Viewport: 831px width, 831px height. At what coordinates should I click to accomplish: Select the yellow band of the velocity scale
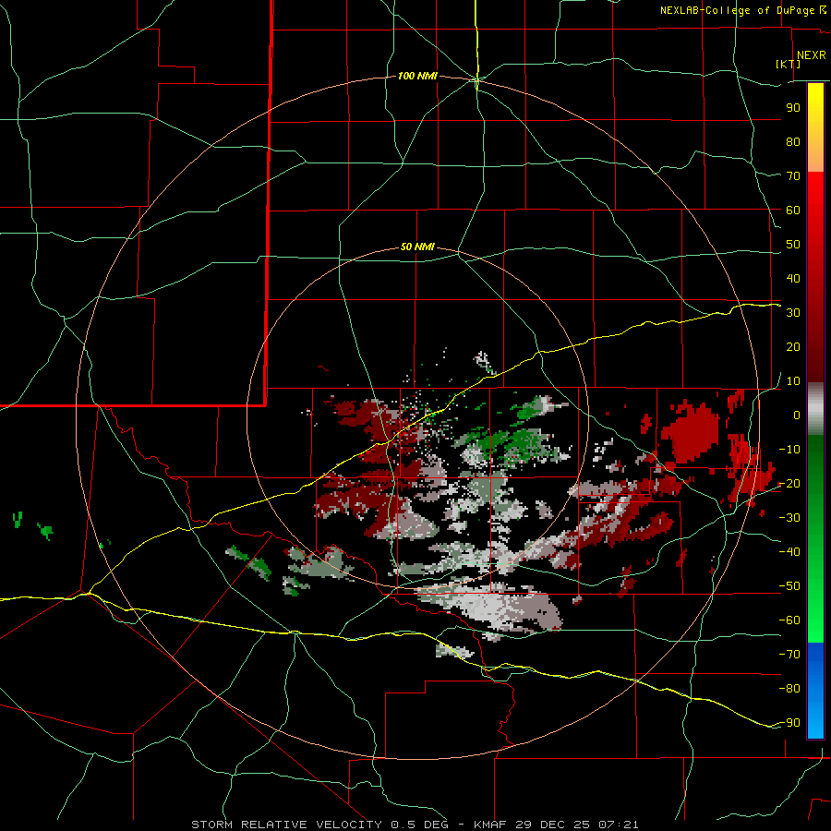click(x=815, y=127)
